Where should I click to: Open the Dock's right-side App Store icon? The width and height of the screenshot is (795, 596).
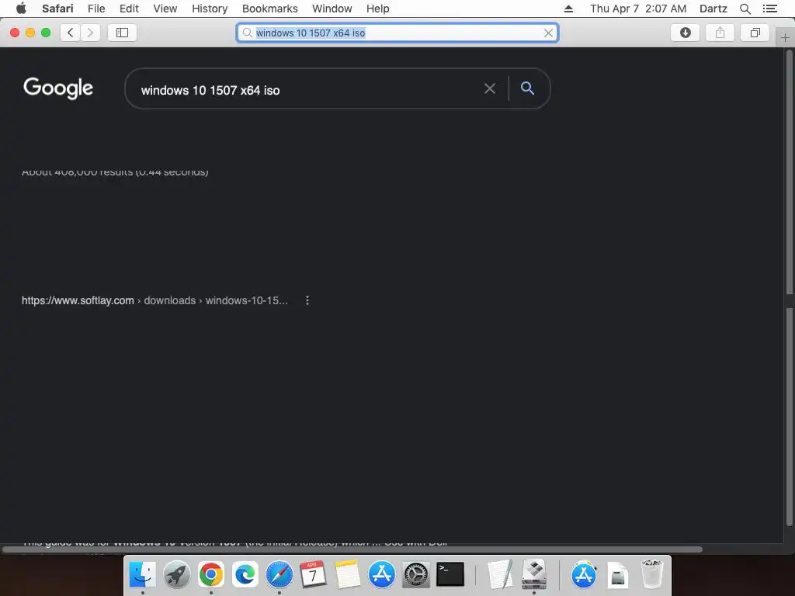point(584,574)
